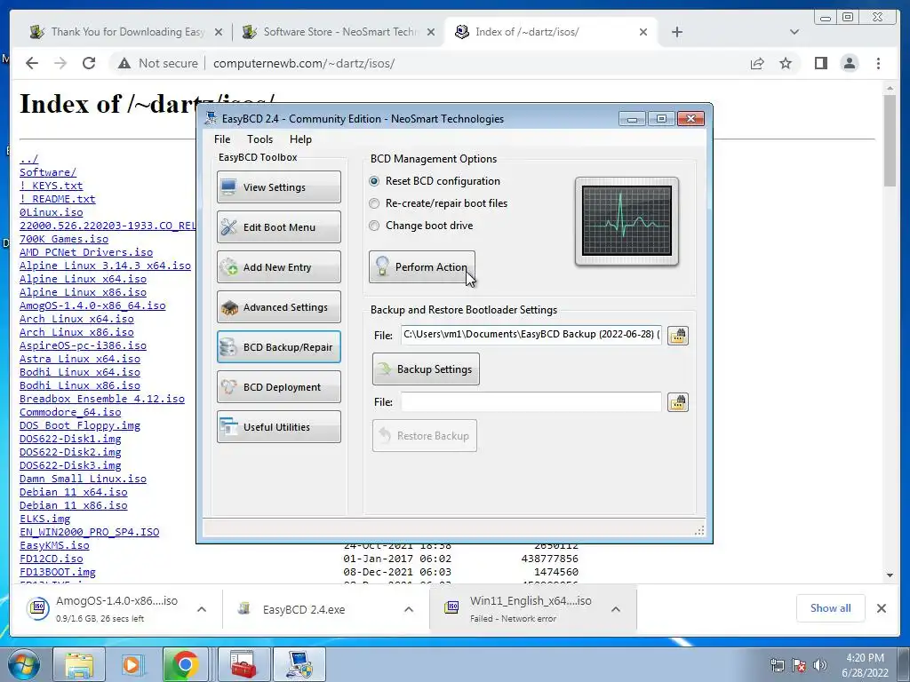Open the EasyBCD Tools menu

tap(259, 139)
